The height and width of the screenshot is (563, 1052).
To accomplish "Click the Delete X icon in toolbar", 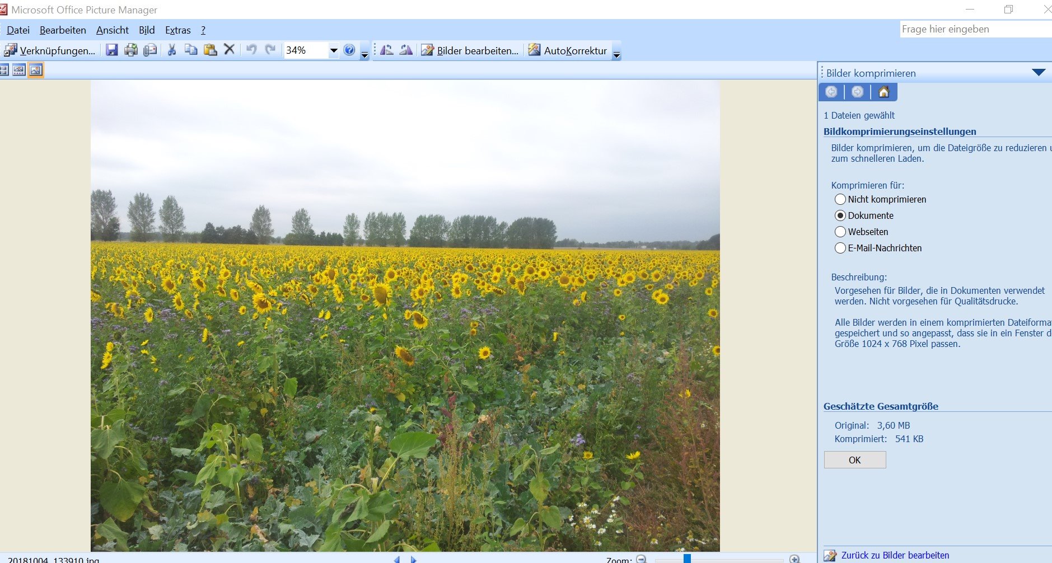I will (x=229, y=50).
